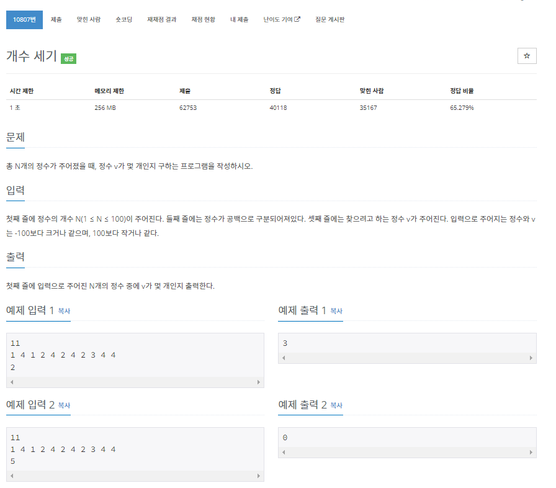Image resolution: width=556 pixels, height=488 pixels.
Task: Open the 재채점 결과 tab
Action: click(162, 20)
